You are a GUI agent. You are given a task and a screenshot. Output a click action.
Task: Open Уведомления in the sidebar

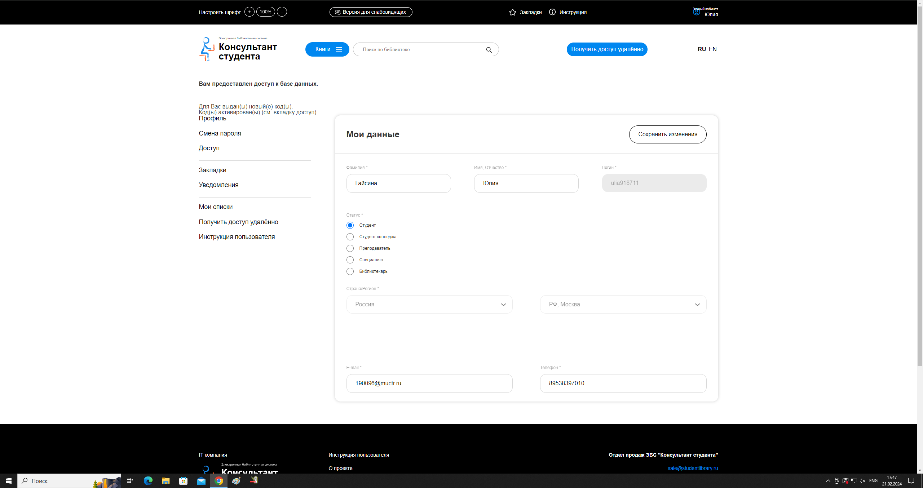(218, 185)
